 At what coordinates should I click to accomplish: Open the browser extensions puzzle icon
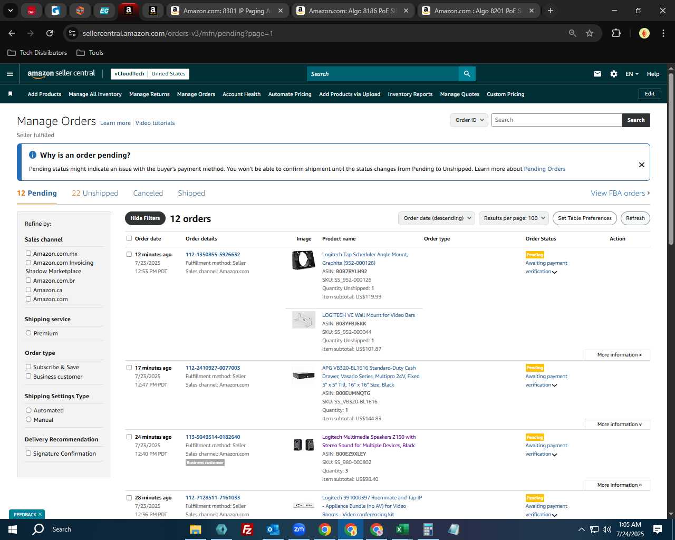(616, 33)
